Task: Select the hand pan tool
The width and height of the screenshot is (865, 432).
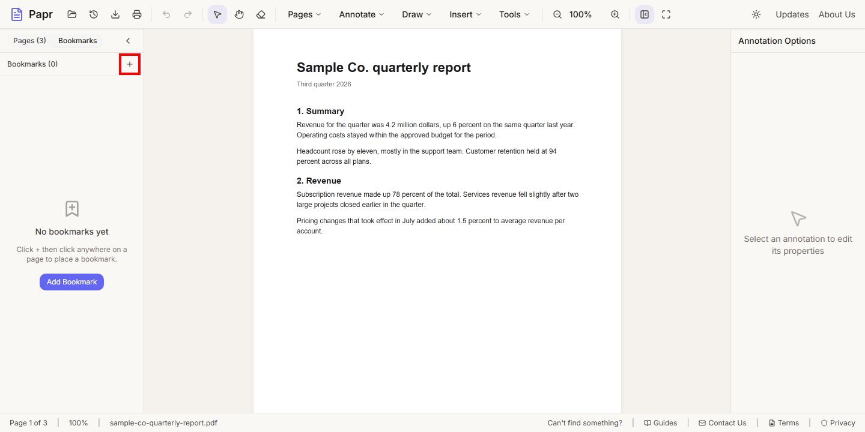Action: (x=239, y=14)
